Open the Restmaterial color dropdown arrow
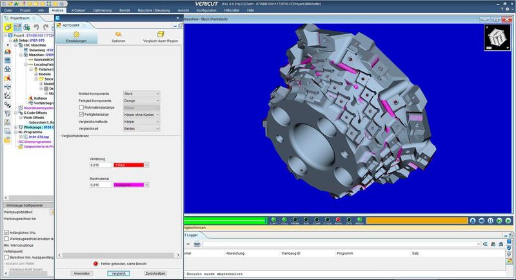516x280 pixels. click(x=147, y=185)
